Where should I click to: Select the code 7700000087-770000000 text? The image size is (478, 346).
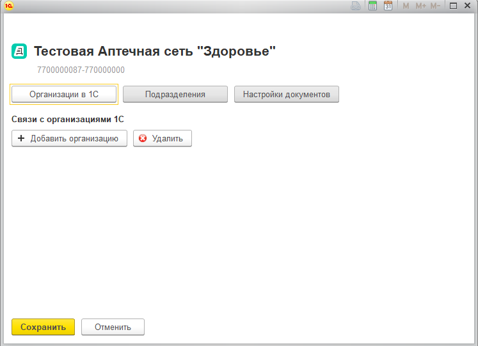81,70
